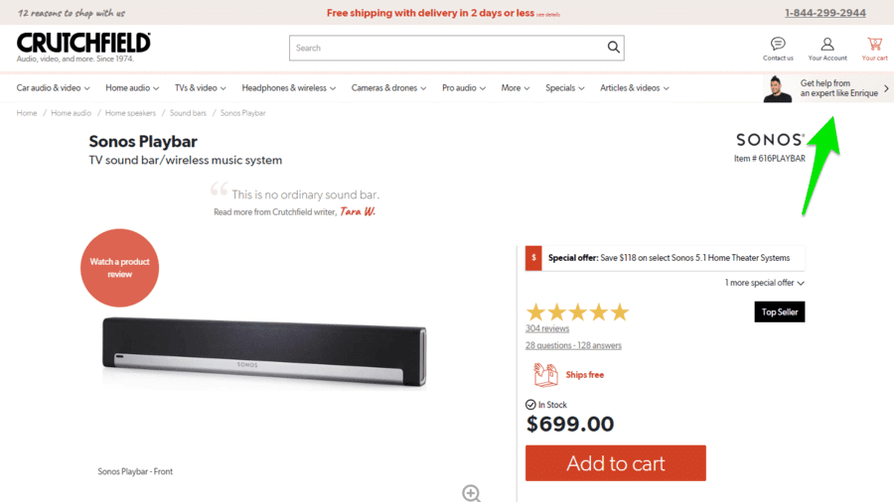Click the search magnifier icon

[613, 48]
